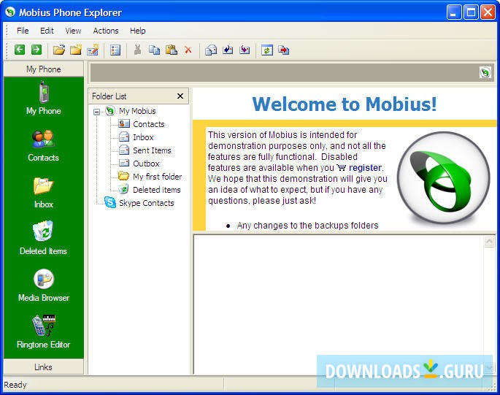The image size is (500, 395).
Task: Click the green Back arrow toolbar button
Action: (20, 50)
